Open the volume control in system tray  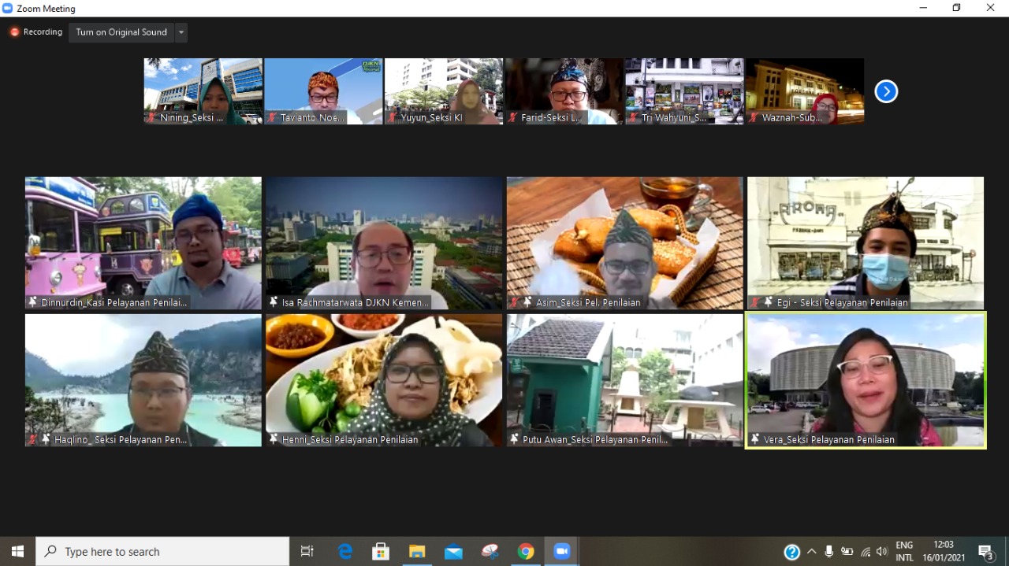(x=881, y=552)
